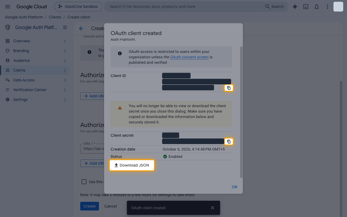Tick the 'Use this' checkbox
The height and width of the screenshot is (217, 347).
tap(84, 182)
